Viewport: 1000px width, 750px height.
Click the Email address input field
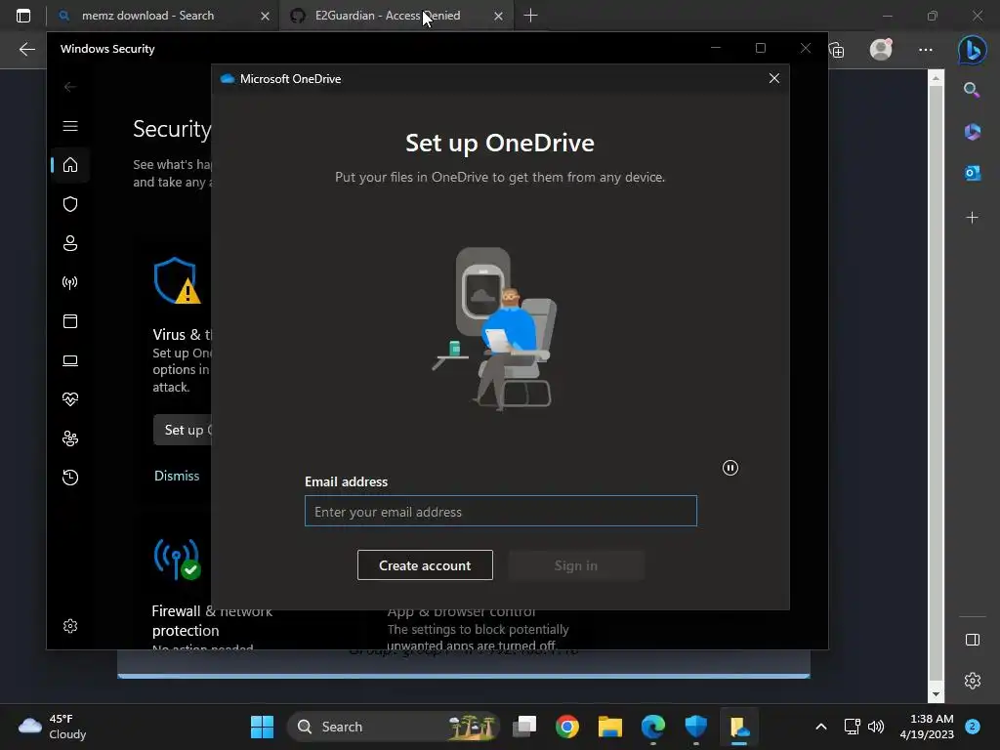pyautogui.click(x=501, y=512)
